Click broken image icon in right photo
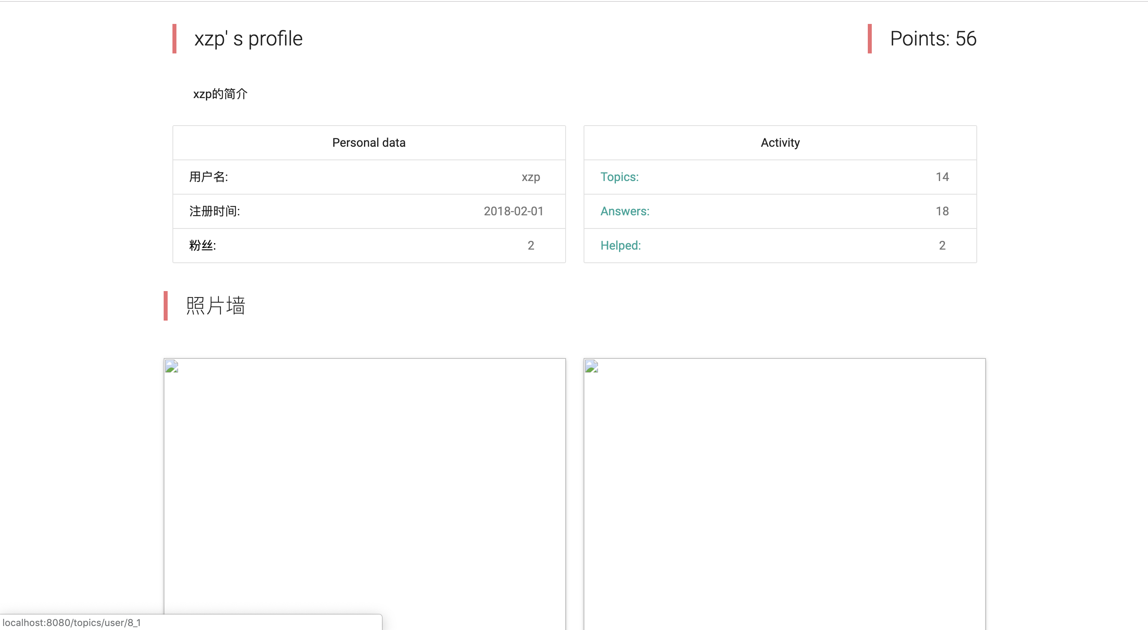The image size is (1148, 630). pos(592,366)
